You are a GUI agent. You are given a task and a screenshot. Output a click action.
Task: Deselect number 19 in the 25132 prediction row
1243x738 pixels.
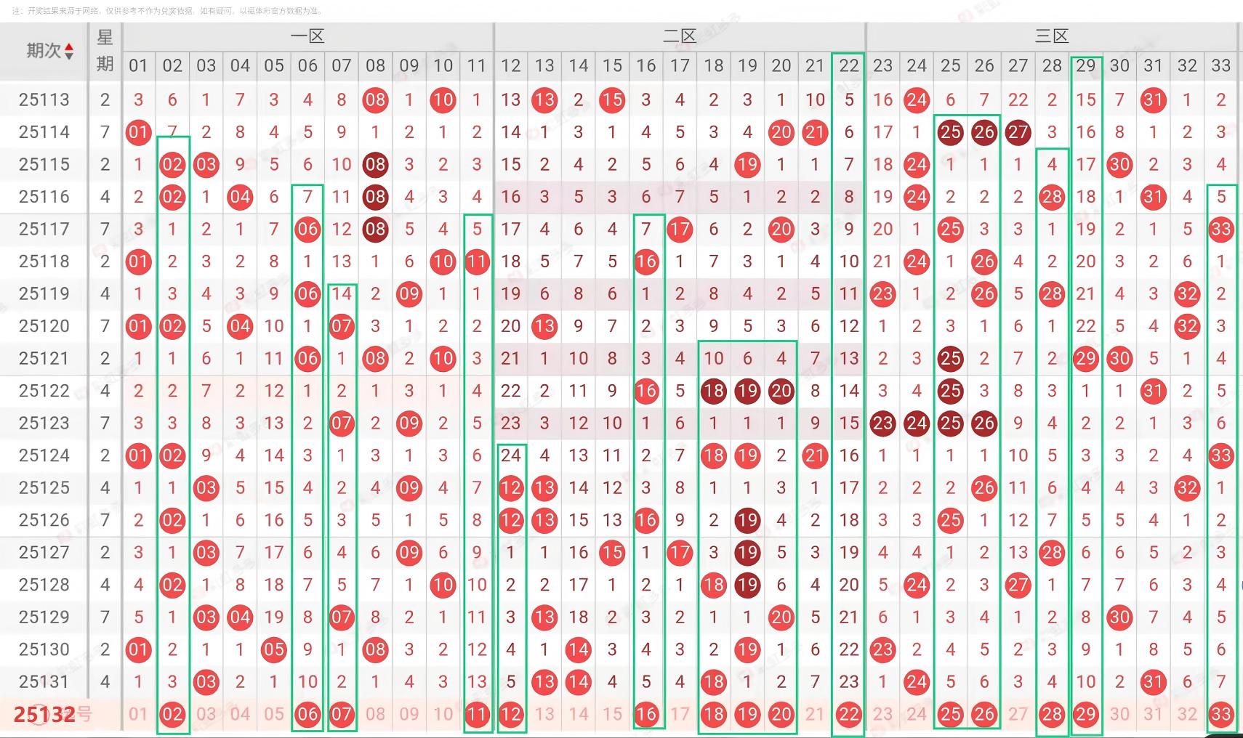point(747,714)
